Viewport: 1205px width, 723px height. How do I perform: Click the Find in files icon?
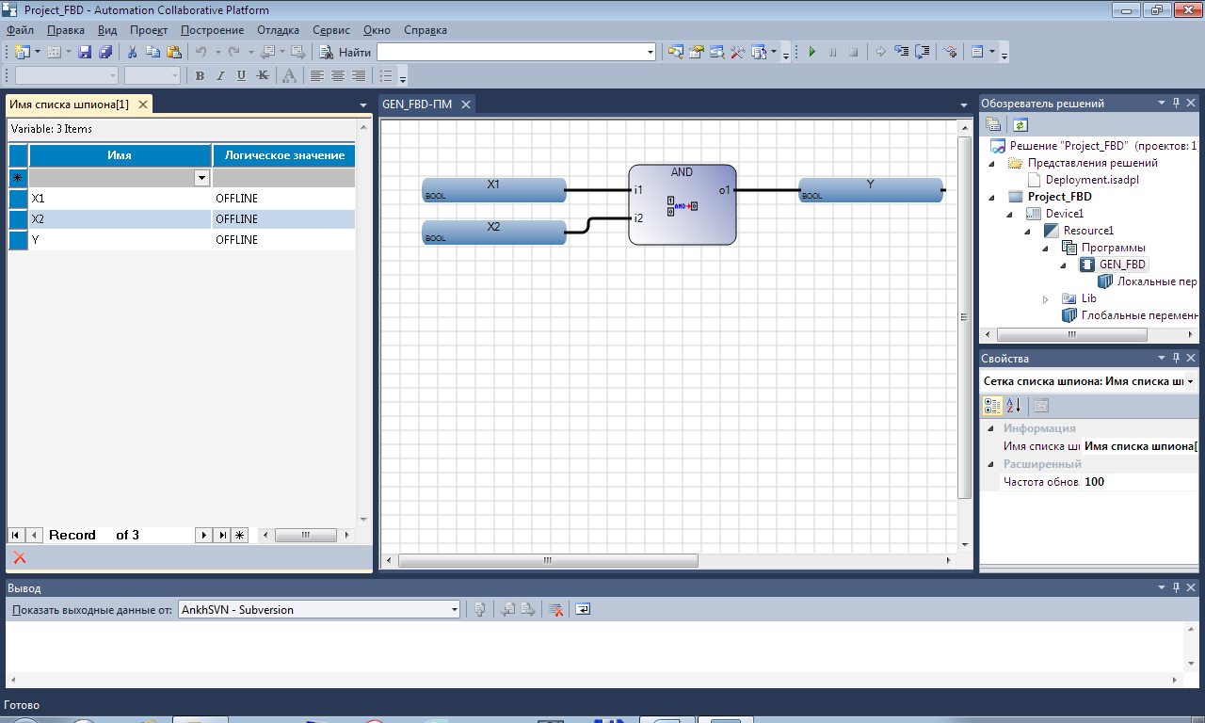pos(675,53)
